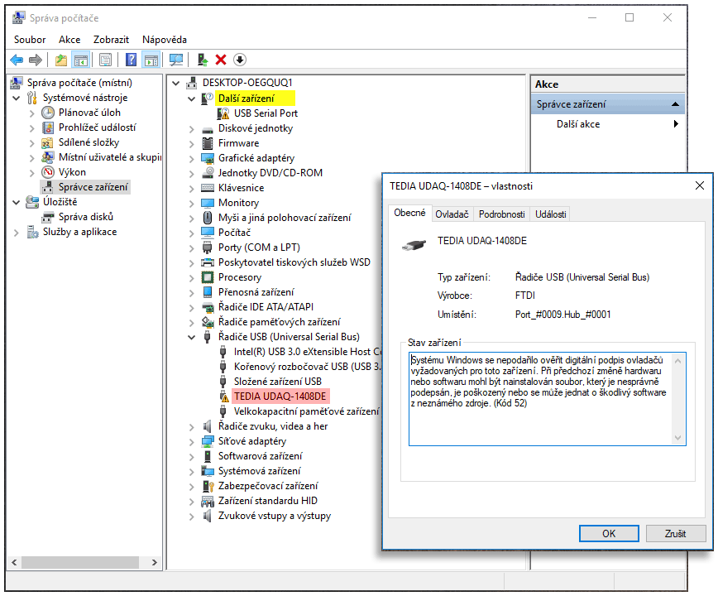Click the Firmware chip icon
Image resolution: width=718 pixels, height=596 pixels.
click(208, 143)
